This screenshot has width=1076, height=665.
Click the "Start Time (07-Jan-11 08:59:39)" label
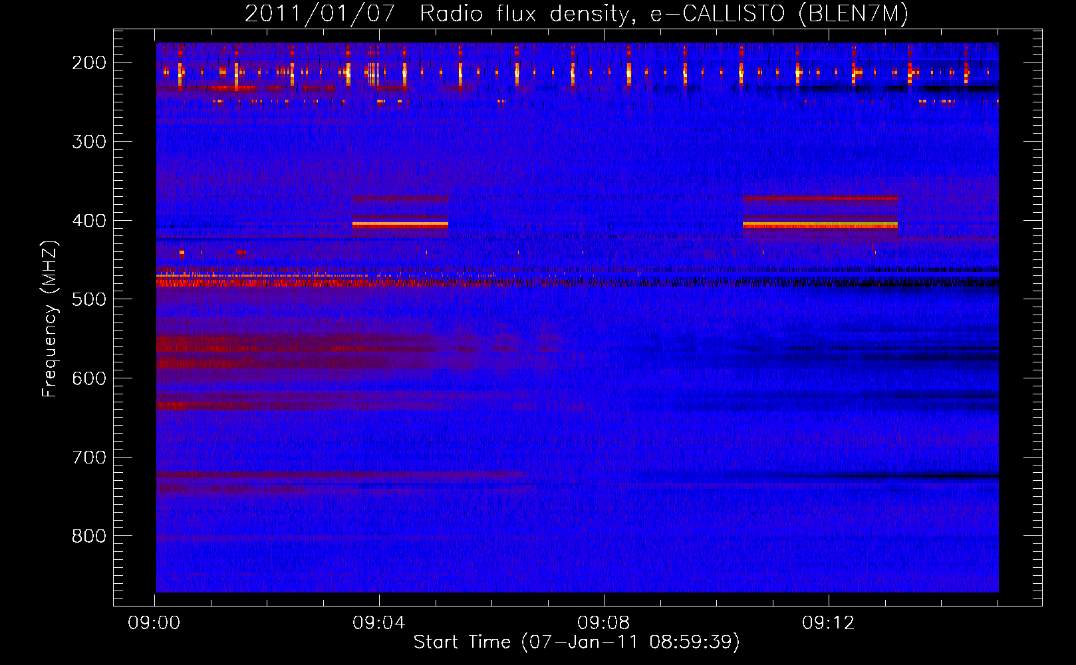576,642
